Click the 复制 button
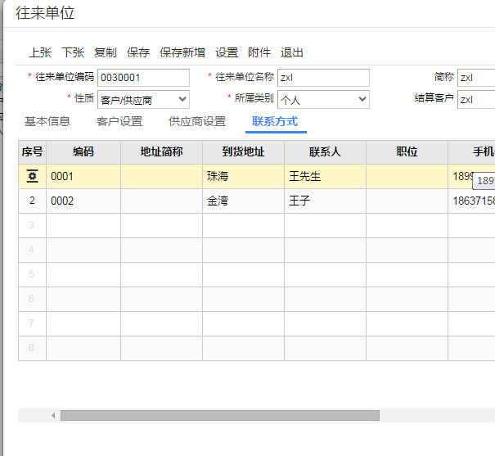The width and height of the screenshot is (495, 456). pyautogui.click(x=105, y=52)
